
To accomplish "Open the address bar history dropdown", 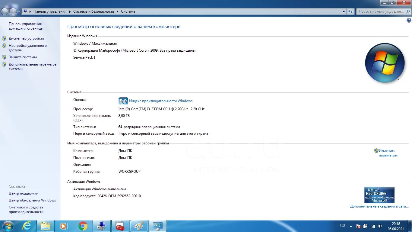I will click(344, 11).
